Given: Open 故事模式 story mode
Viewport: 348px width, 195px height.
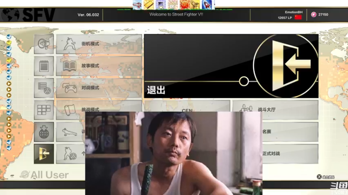Looking at the screenshot, I should 99,66.
